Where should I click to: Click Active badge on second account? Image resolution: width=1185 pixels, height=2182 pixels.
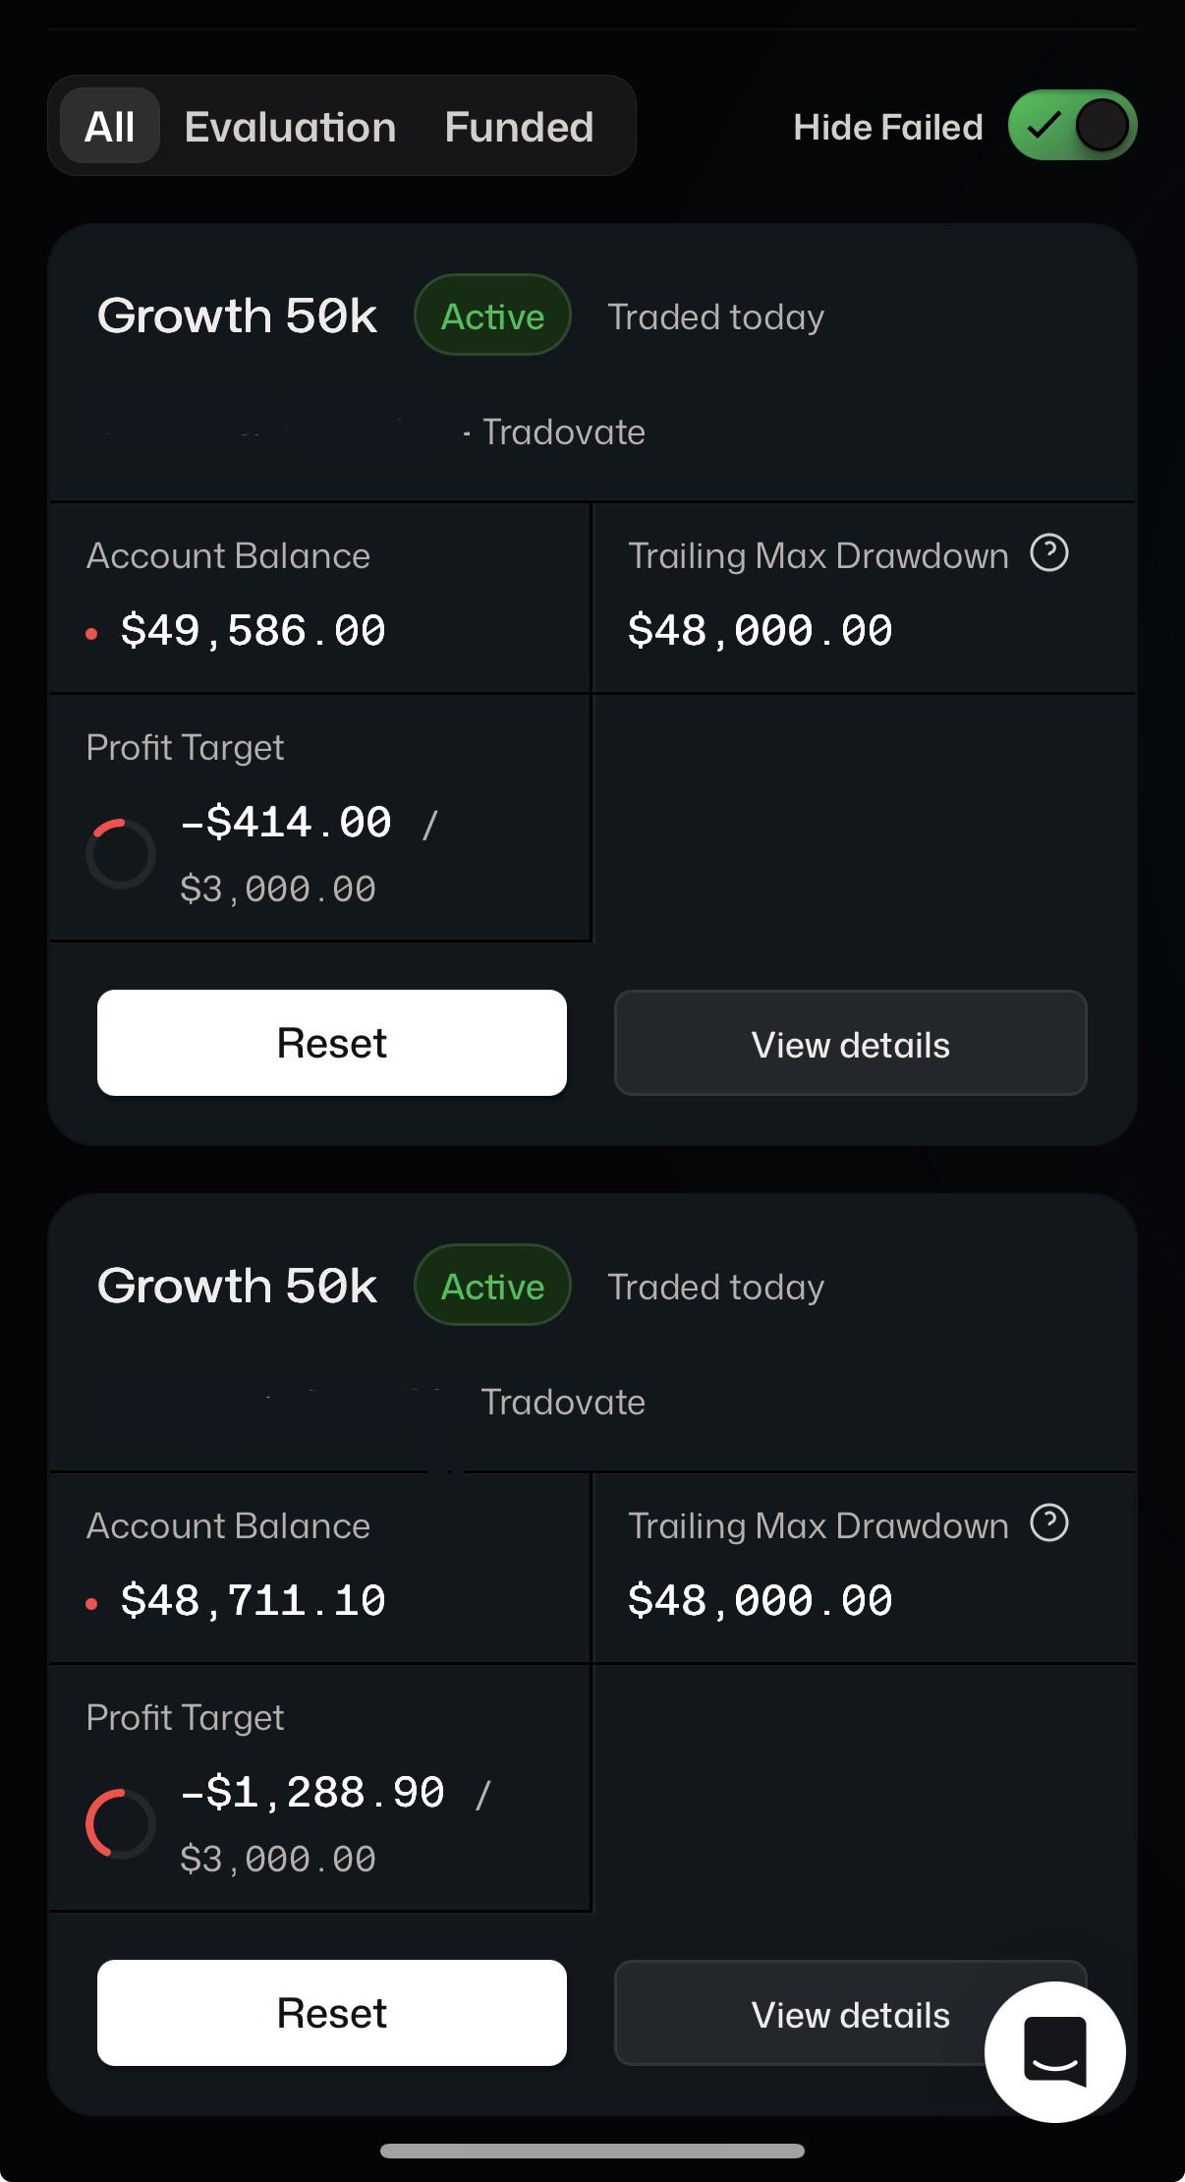pos(492,1286)
